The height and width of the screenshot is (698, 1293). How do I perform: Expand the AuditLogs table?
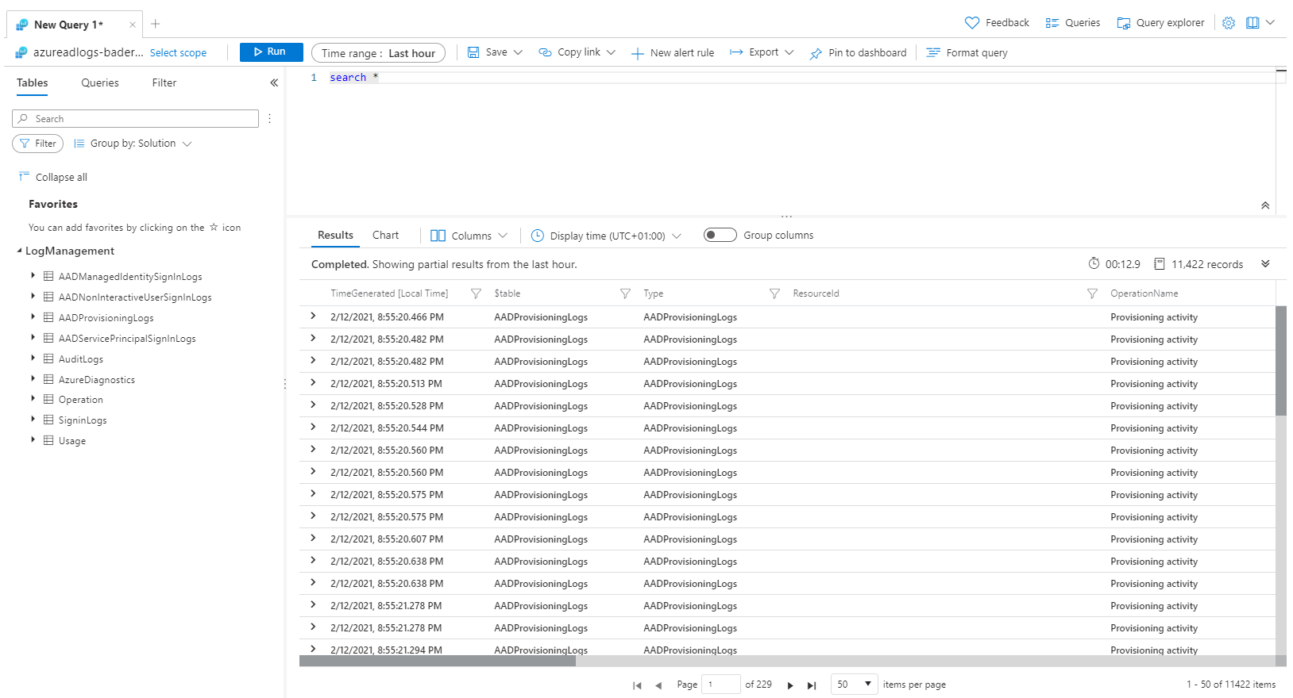click(x=33, y=358)
